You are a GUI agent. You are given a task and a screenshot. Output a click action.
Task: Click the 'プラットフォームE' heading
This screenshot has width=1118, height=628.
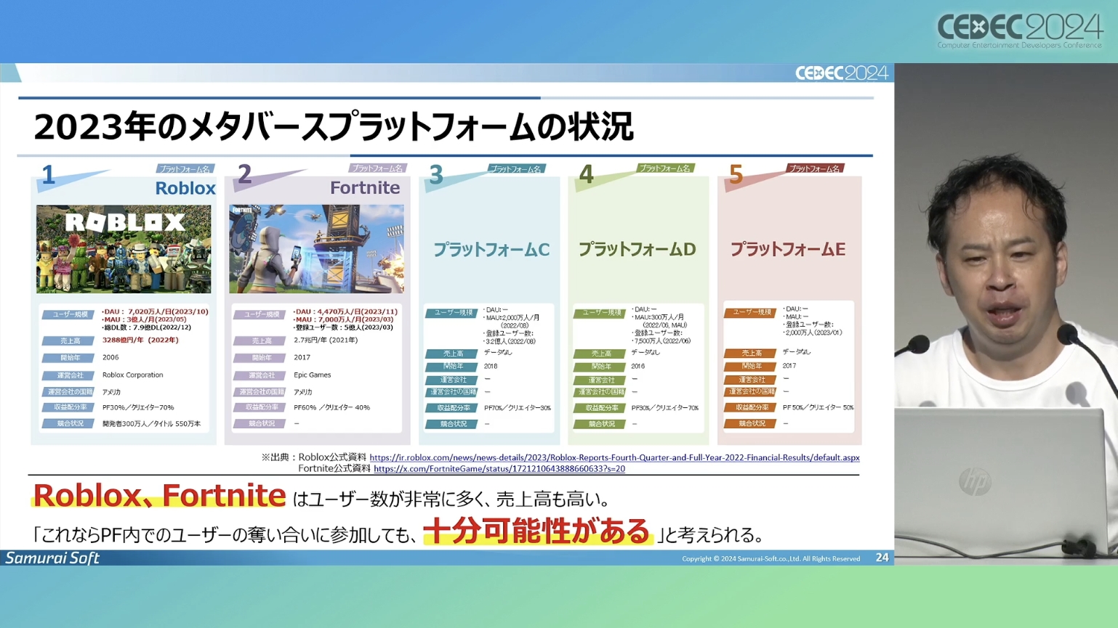[x=788, y=250]
